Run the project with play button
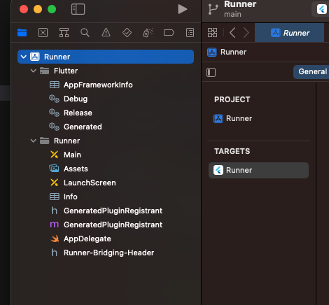Screen dimensions: 329x305 [x=183, y=9]
